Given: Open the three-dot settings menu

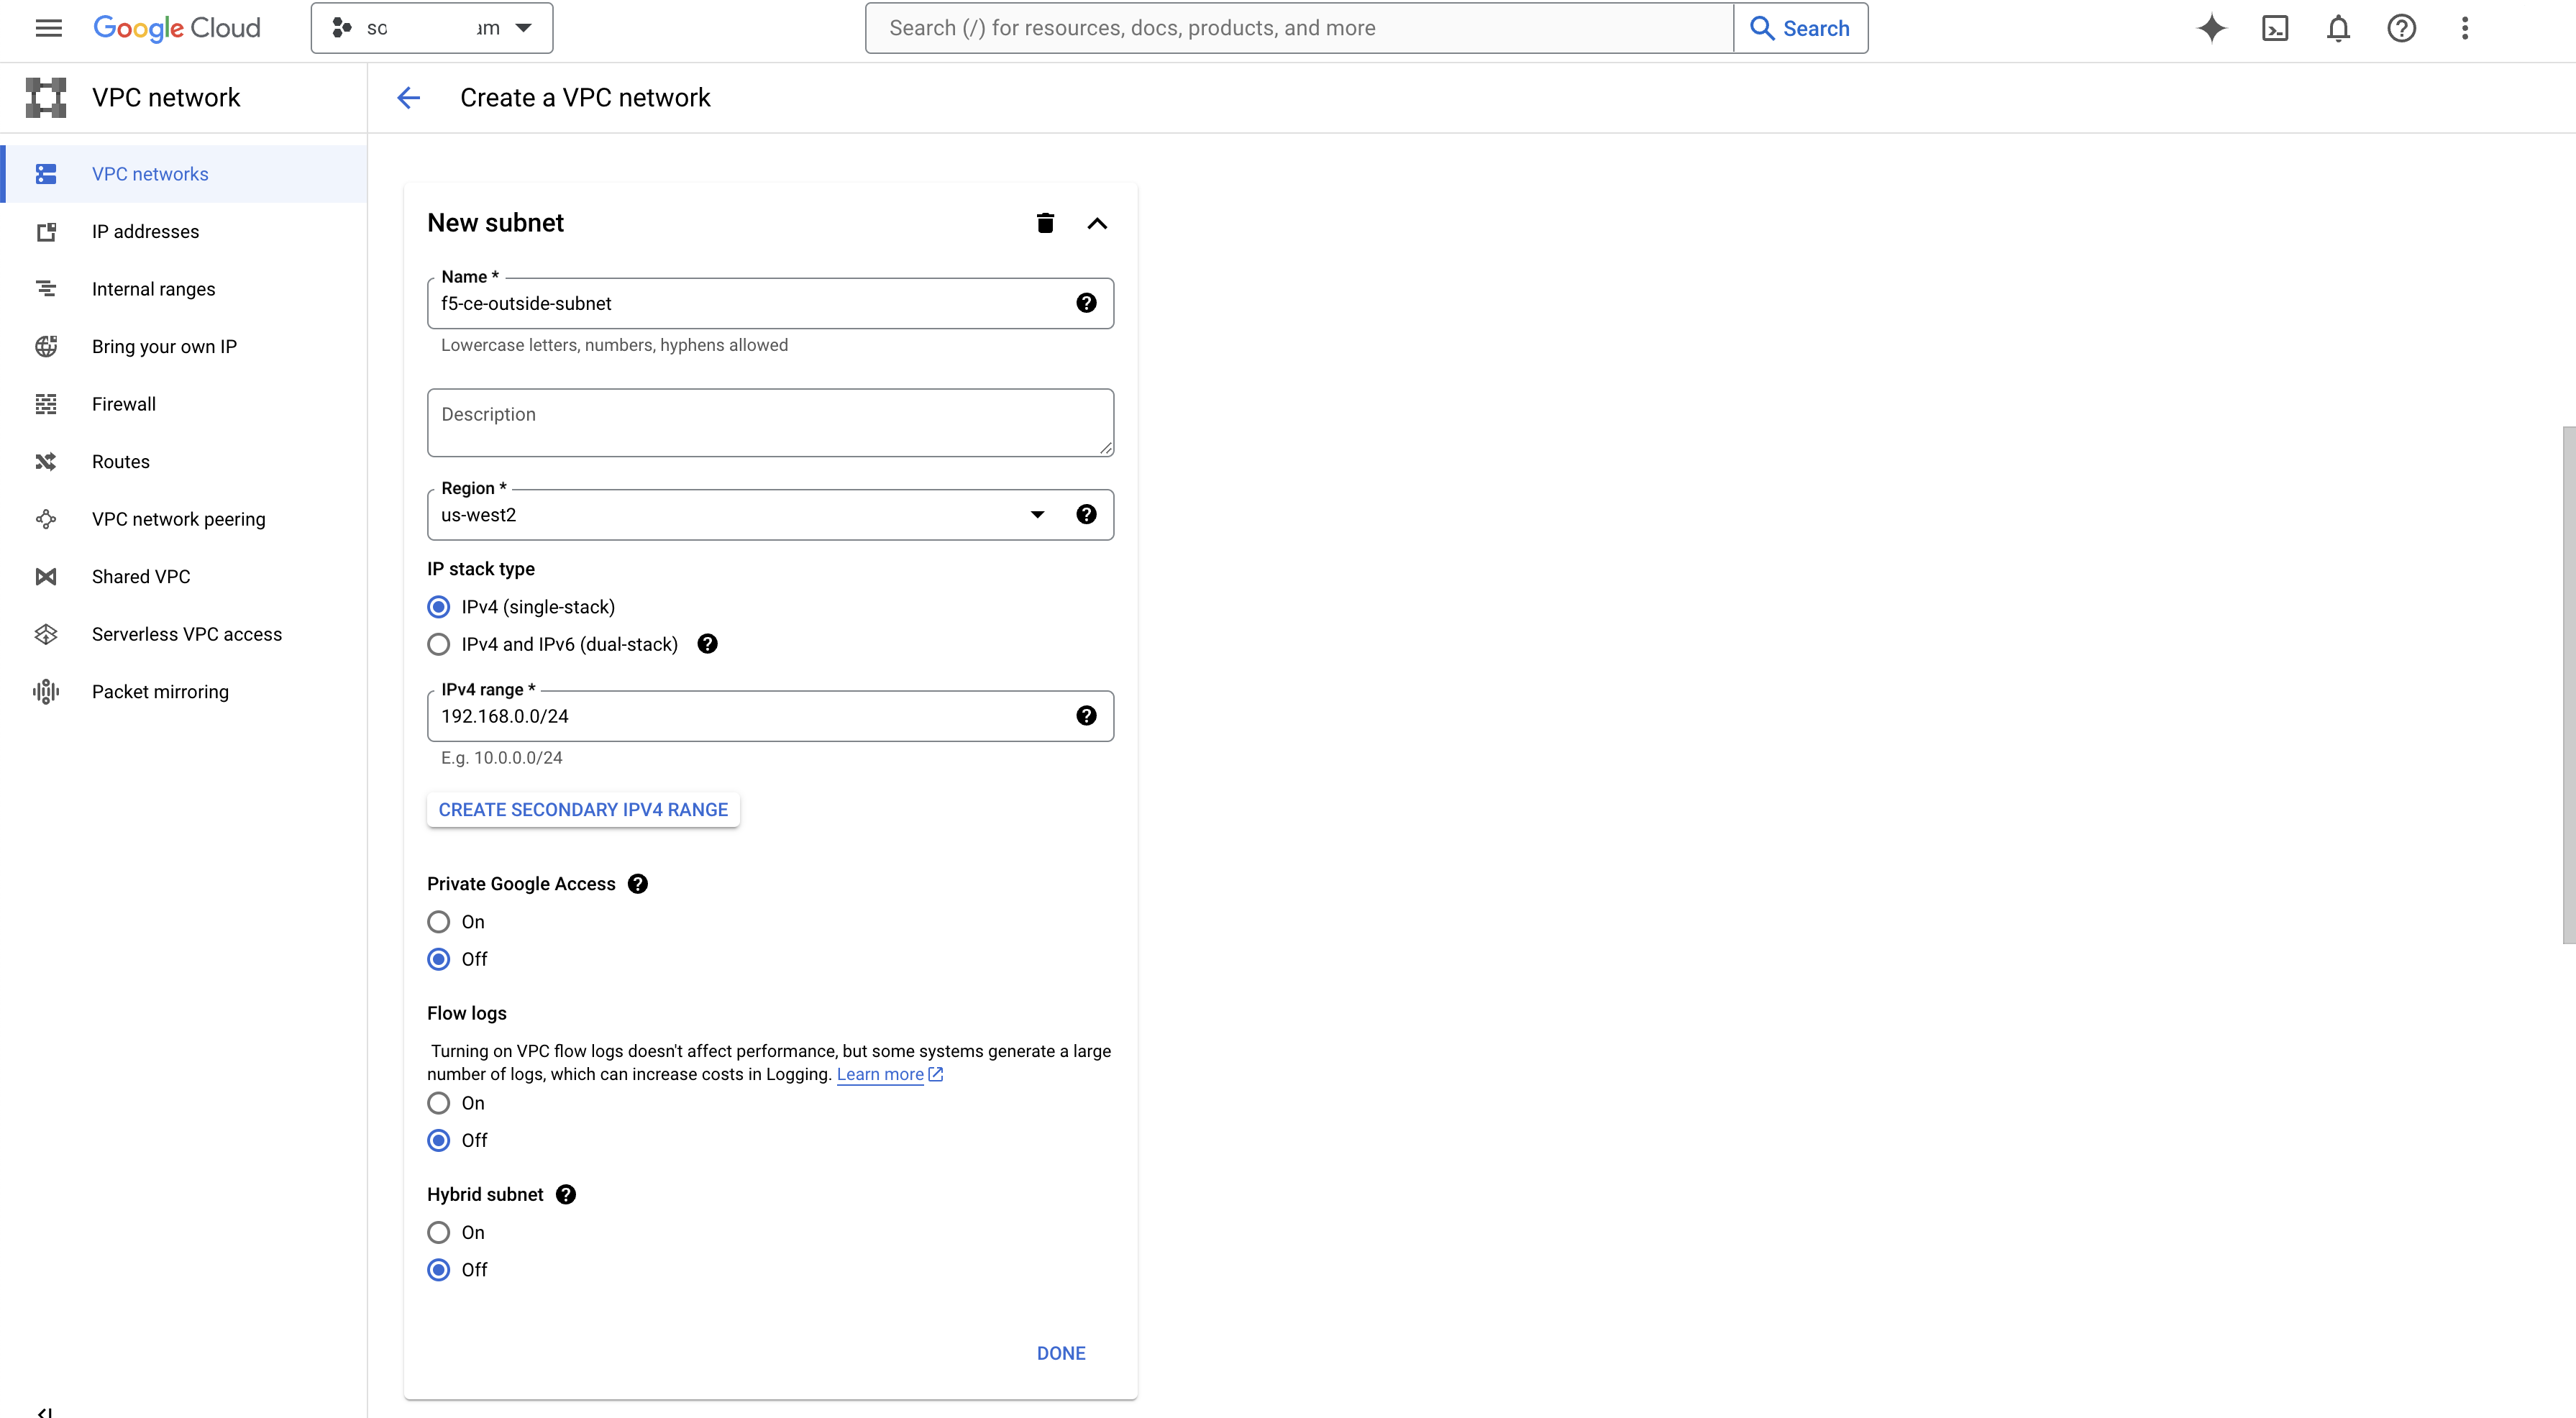Looking at the screenshot, I should (x=2465, y=28).
